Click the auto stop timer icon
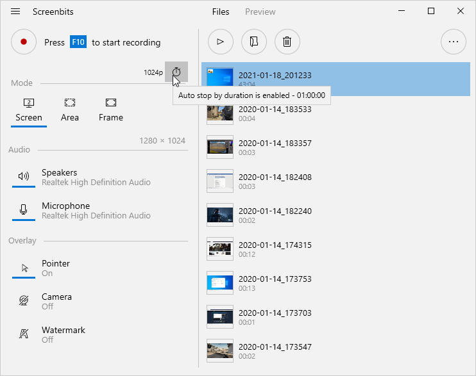Viewport: 476px width, 376px height. click(176, 72)
